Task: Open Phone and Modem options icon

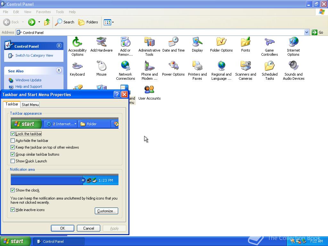Action: pos(149,70)
